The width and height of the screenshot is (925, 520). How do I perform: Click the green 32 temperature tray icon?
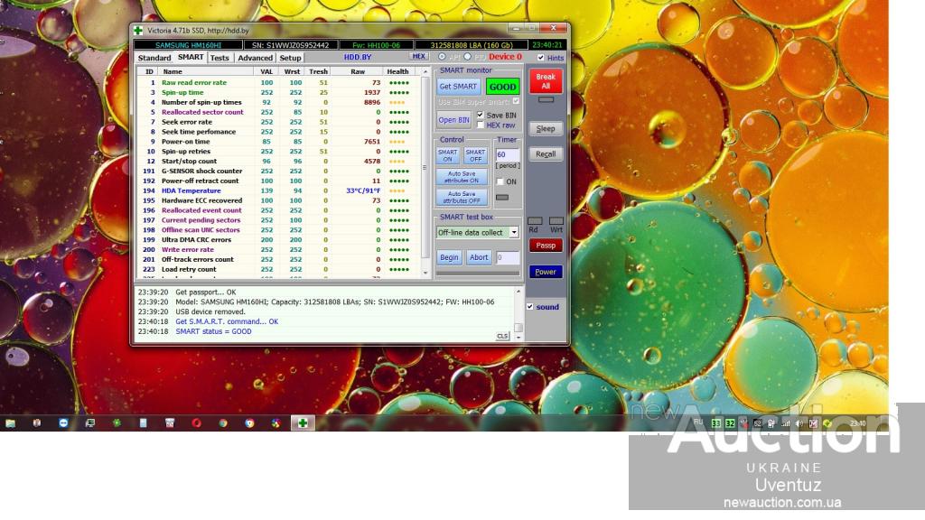pos(730,423)
